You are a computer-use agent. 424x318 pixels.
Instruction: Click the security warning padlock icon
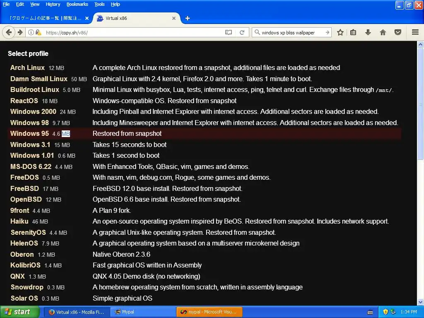point(38,32)
